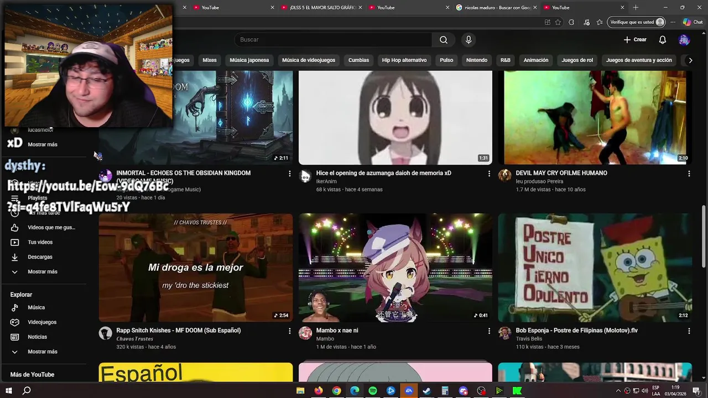The image size is (708, 398).
Task: Open DEVIL MAY CRY OFILME HUMANO thumbnail
Action: pyautogui.click(x=595, y=117)
